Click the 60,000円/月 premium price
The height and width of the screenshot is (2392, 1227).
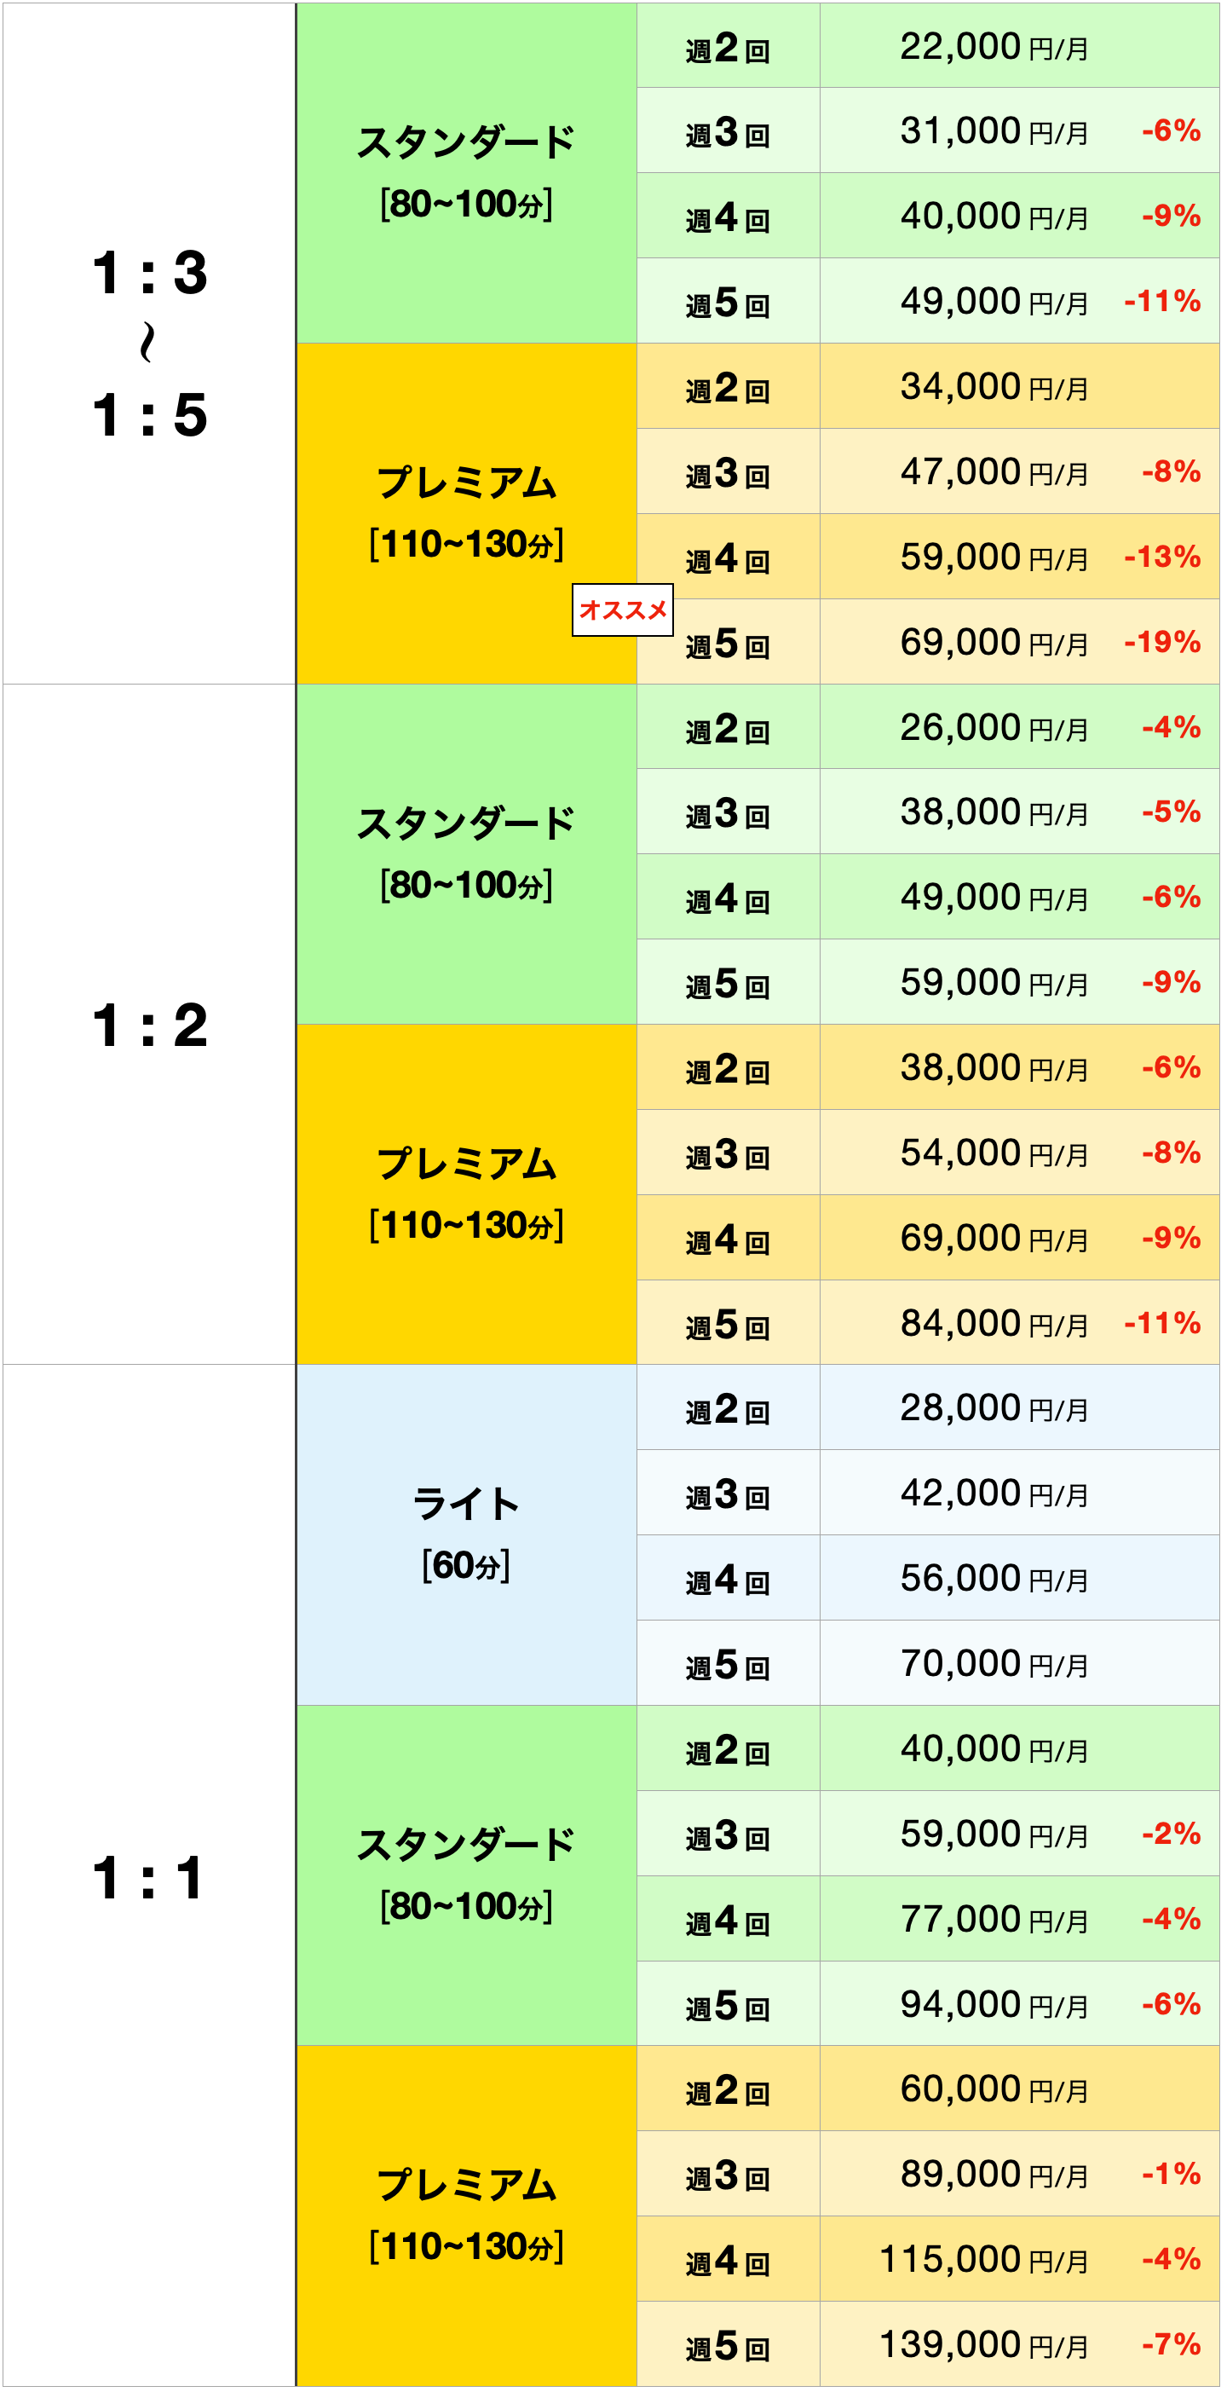point(994,2089)
